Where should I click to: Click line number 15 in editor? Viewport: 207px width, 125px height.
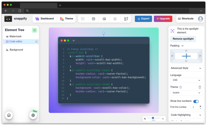point(63,98)
